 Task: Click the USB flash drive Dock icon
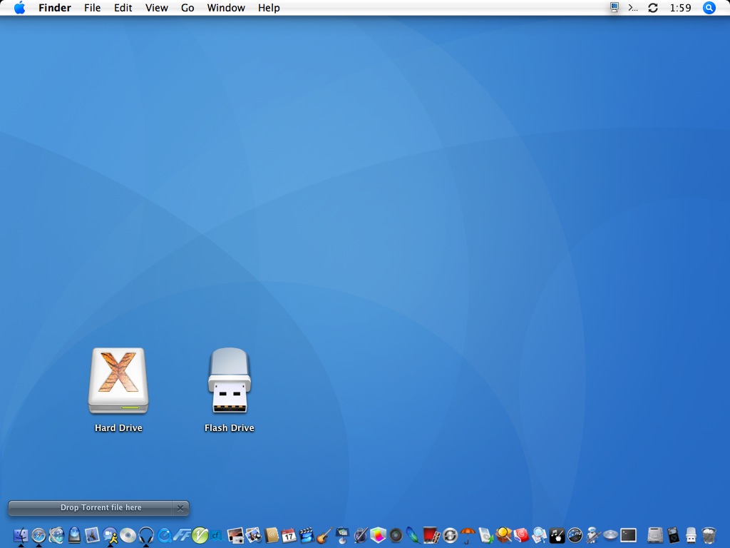click(691, 535)
